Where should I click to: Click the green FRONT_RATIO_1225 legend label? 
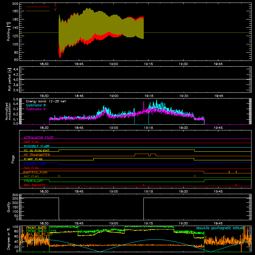click(x=41, y=231)
